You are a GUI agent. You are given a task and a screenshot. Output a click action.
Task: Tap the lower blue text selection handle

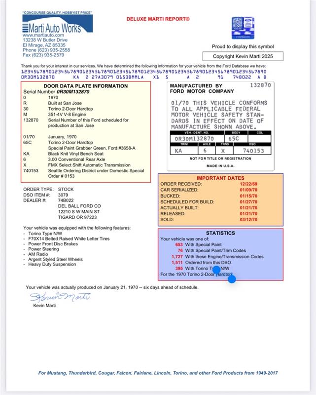pos(232,279)
